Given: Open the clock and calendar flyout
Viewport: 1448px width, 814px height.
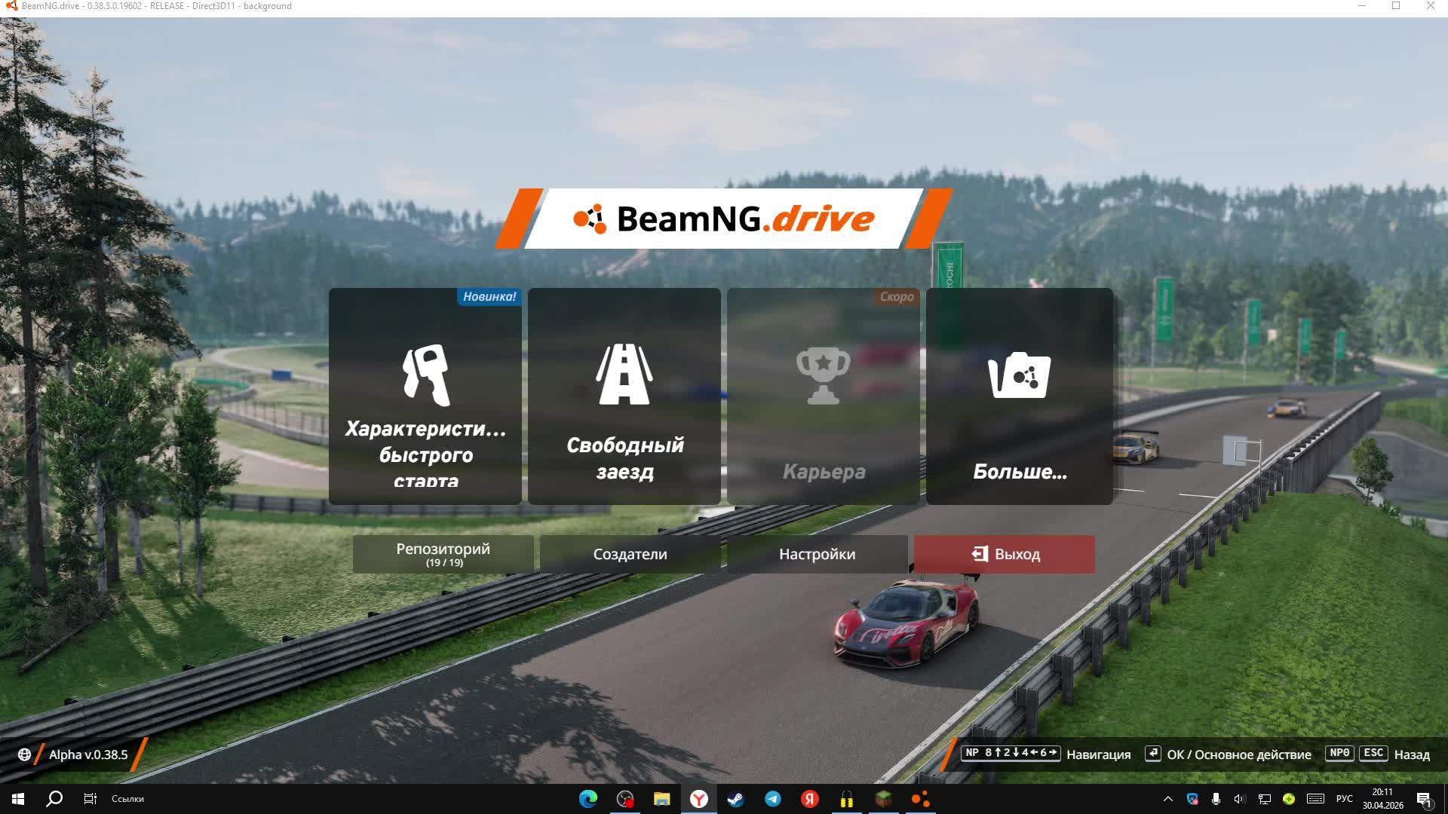Looking at the screenshot, I should [x=1382, y=799].
